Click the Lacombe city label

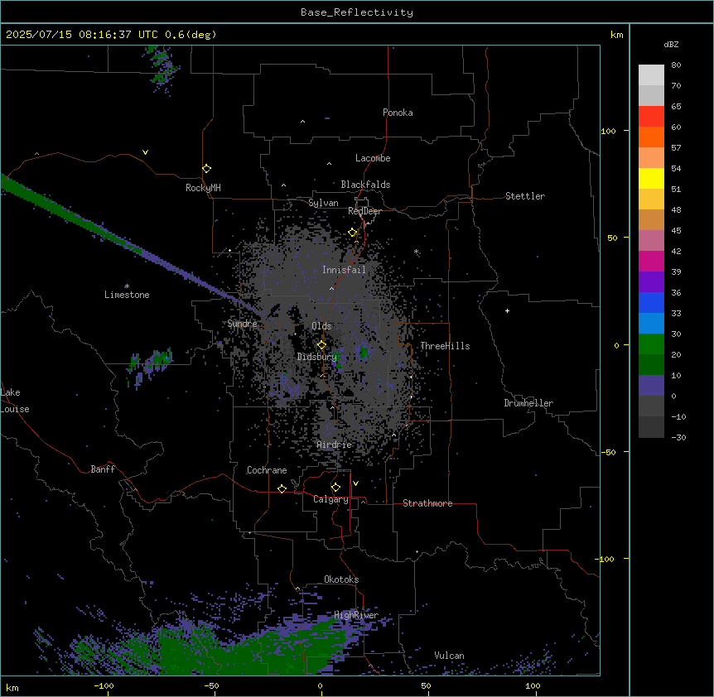pyautogui.click(x=373, y=158)
